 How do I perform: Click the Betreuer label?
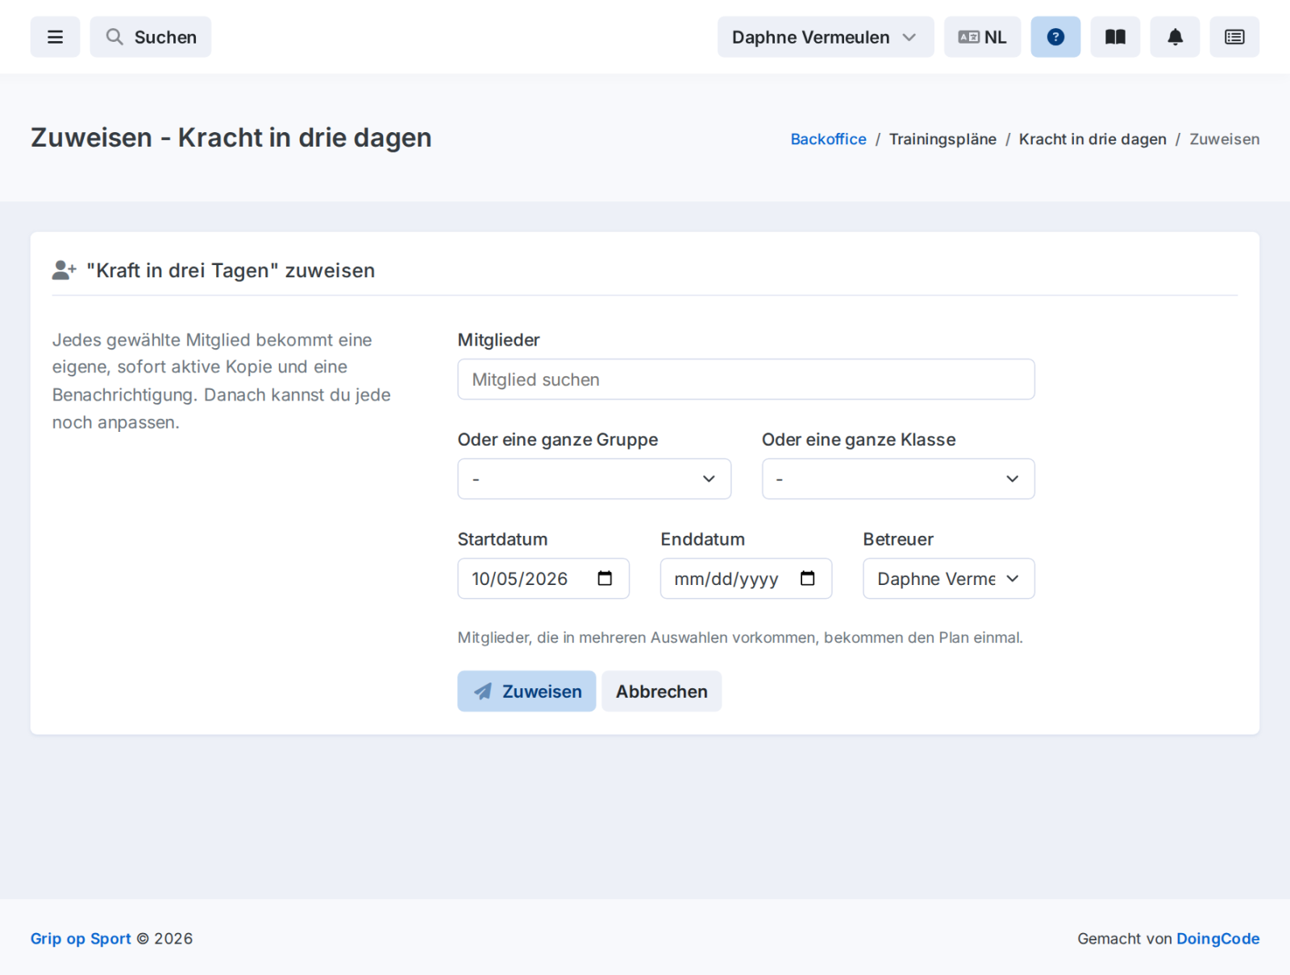click(x=898, y=540)
